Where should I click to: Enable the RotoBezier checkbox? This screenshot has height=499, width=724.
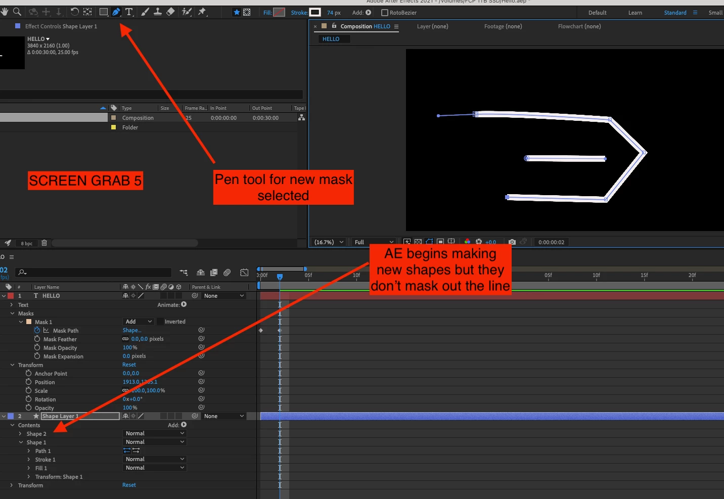385,13
